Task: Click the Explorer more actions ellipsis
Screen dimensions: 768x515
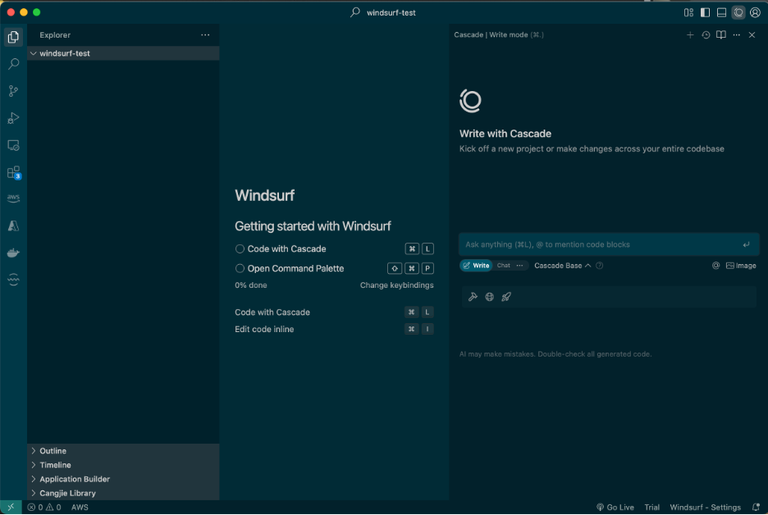Action: click(205, 34)
